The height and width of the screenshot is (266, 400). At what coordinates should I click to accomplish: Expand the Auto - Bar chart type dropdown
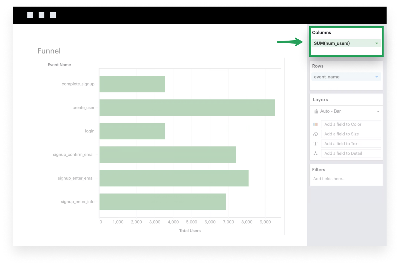tap(378, 111)
